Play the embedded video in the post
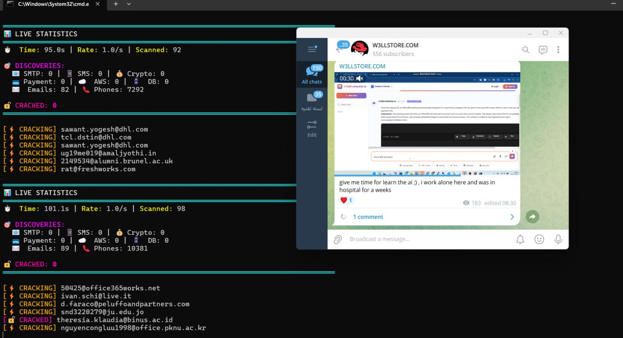The image size is (623, 338). (427, 124)
